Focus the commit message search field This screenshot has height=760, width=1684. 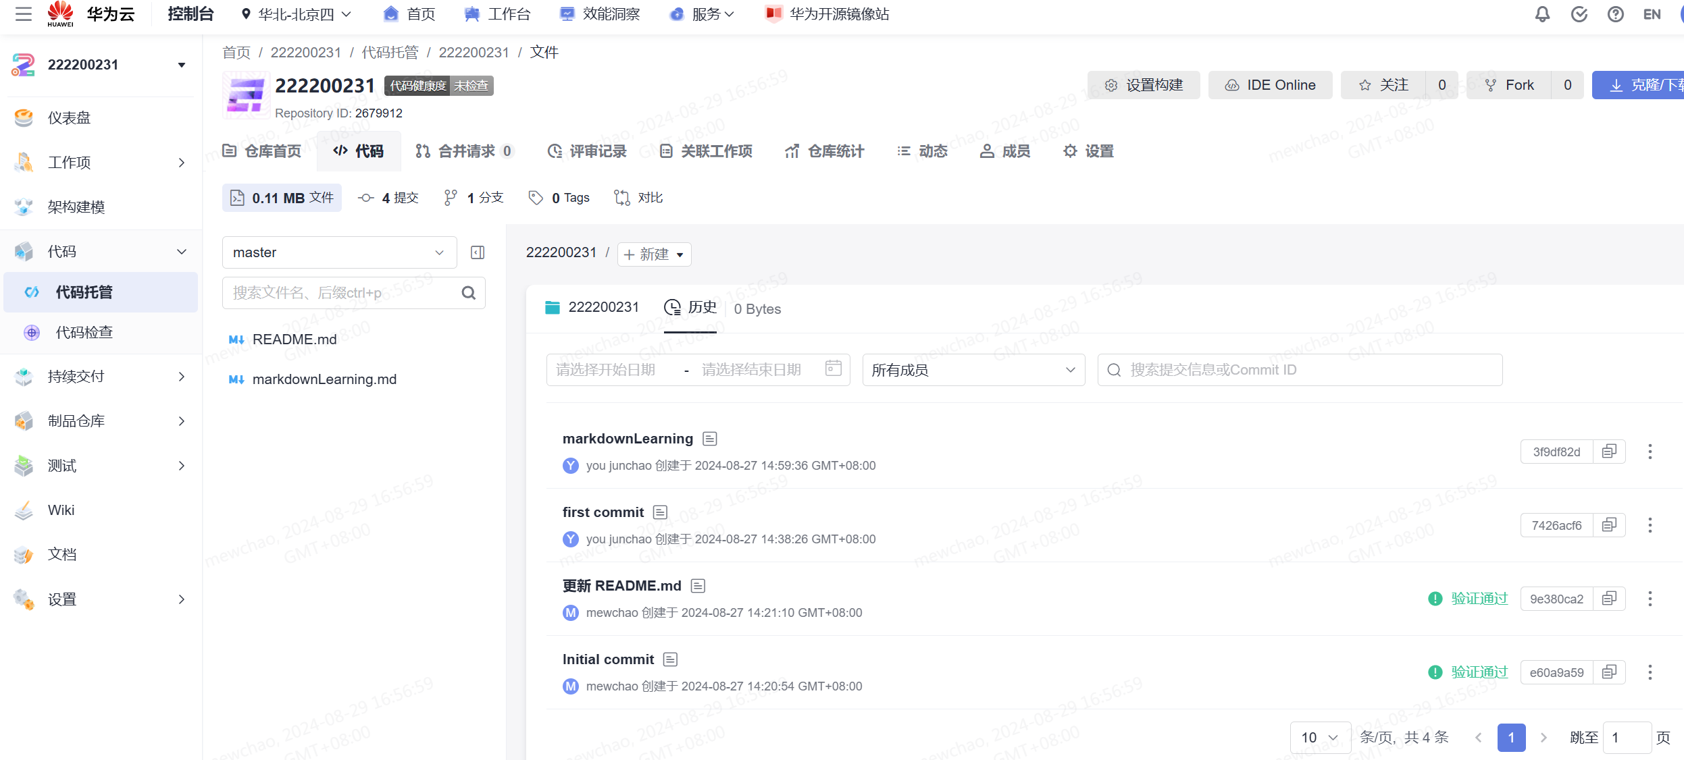(x=1300, y=370)
